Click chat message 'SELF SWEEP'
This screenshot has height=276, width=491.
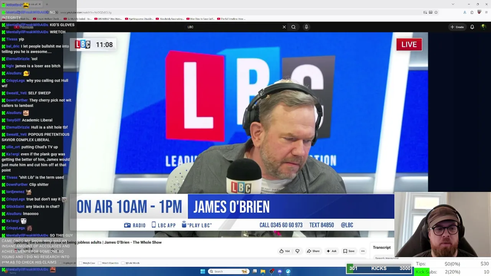click(26, 93)
